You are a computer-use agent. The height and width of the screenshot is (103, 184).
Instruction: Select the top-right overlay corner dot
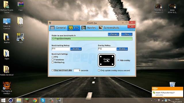click(112, 57)
